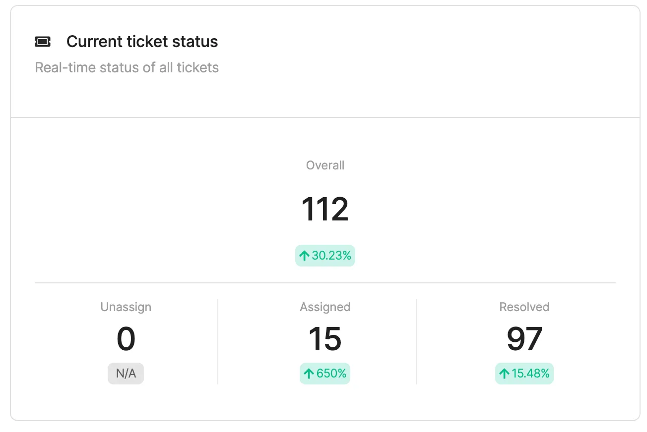Select the 'Current ticket status' heading
Viewport: 647px width, 432px height.
[142, 42]
